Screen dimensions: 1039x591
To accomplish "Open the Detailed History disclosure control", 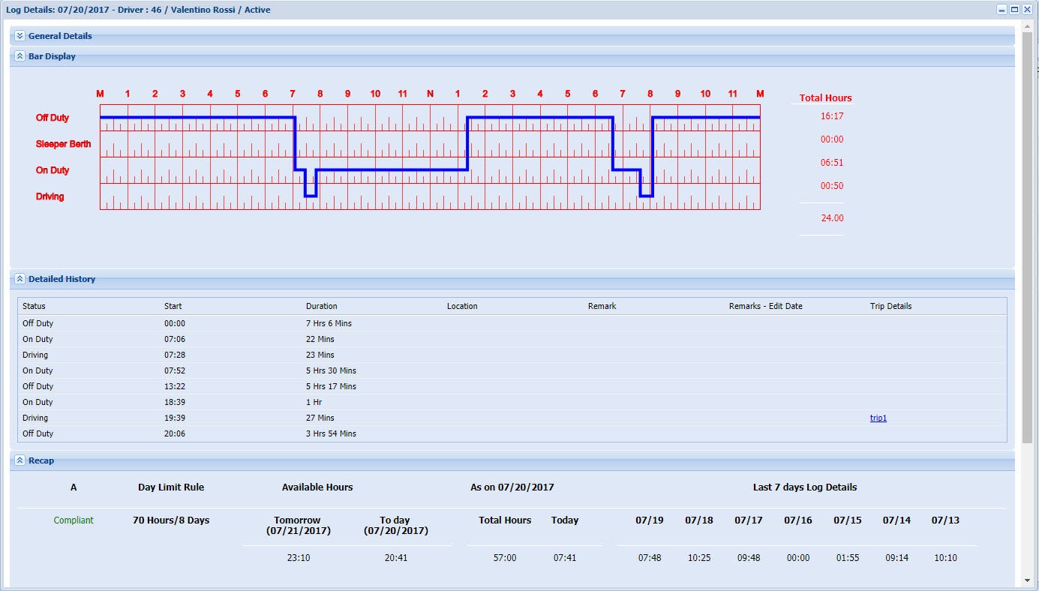I will click(x=20, y=278).
